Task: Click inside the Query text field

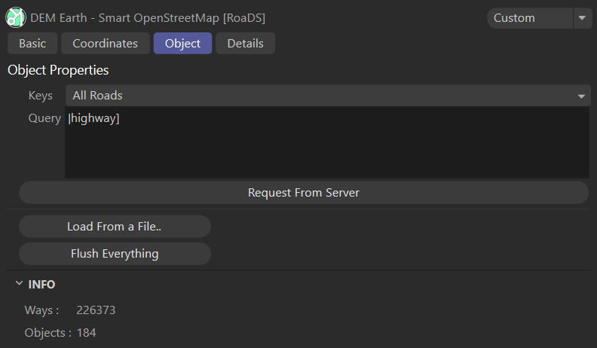Action: (x=327, y=142)
